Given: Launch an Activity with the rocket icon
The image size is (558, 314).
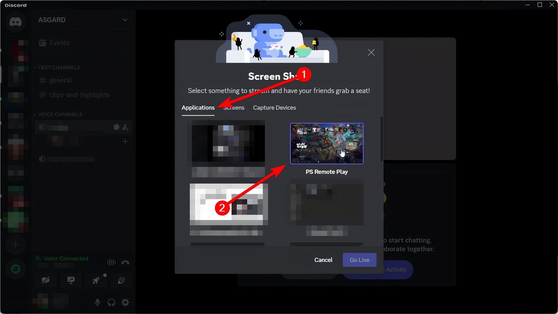Looking at the screenshot, I should (96, 280).
